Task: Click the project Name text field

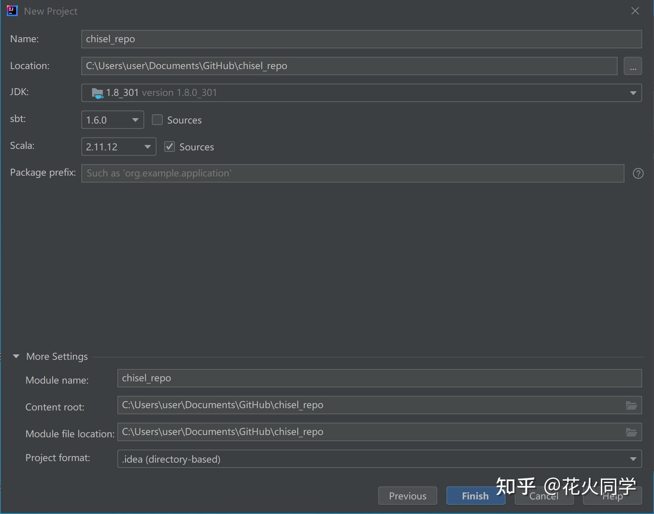Action: coord(361,39)
